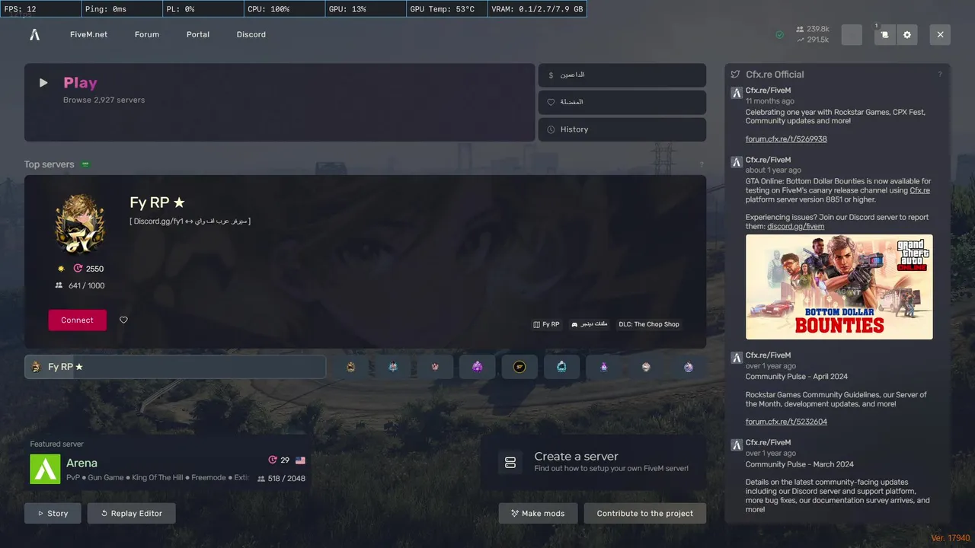Click the help question mark near Top servers
Screen dimensions: 975x548
pyautogui.click(x=702, y=164)
